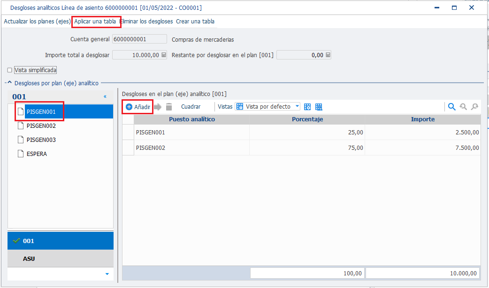Select PISGEN003 in the left tree
The width and height of the screenshot is (489, 288).
coord(41,140)
